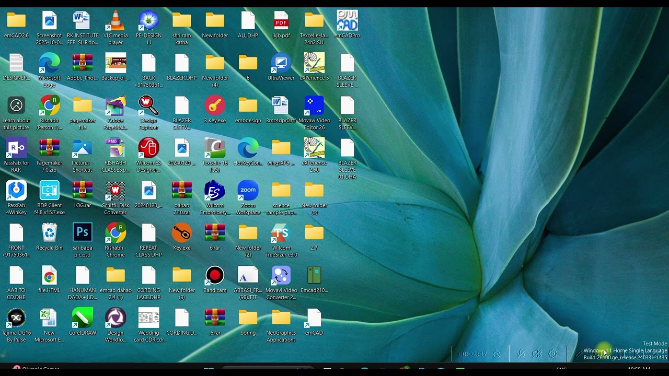Toggle the recorder's microphone mute icon
Screen dimensions: 669x376
pyautogui.click(x=521, y=354)
